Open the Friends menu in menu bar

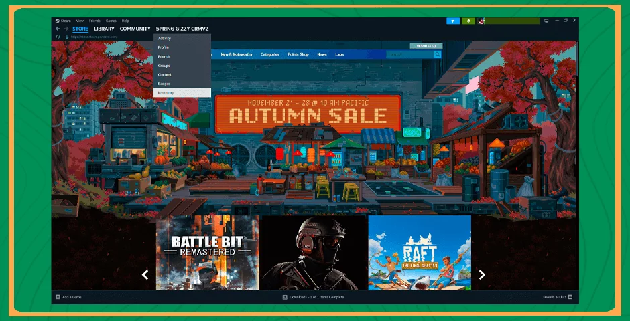(94, 21)
